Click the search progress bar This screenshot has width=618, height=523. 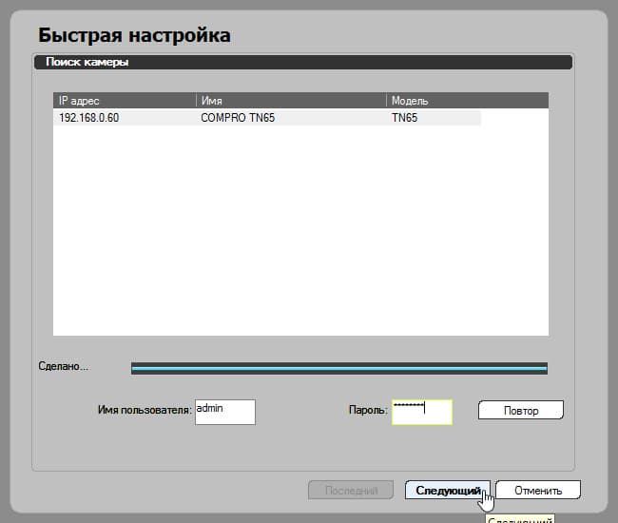(x=339, y=369)
